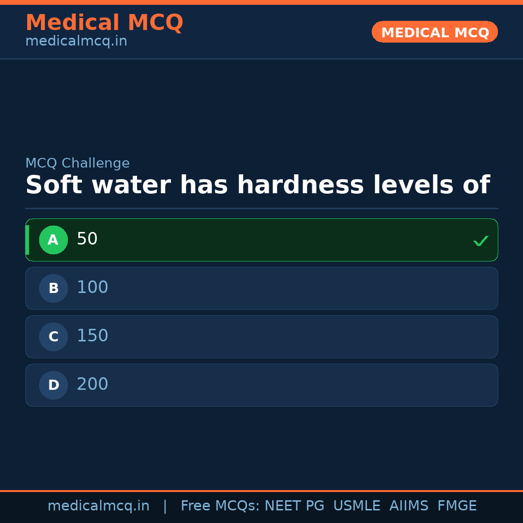Viewport: 523px width, 523px height.
Task: Select the answer text 100
Action: click(92, 288)
